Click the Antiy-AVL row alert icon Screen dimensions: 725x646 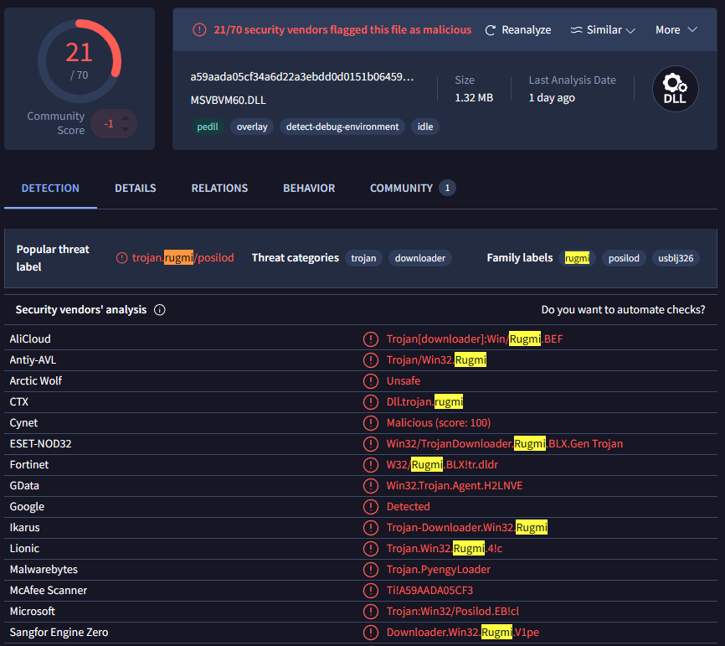click(370, 360)
